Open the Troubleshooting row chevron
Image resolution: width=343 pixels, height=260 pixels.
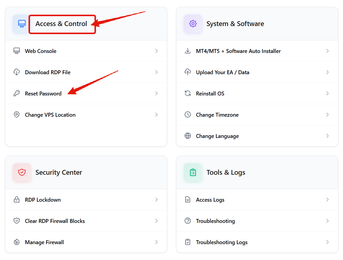[x=327, y=221]
